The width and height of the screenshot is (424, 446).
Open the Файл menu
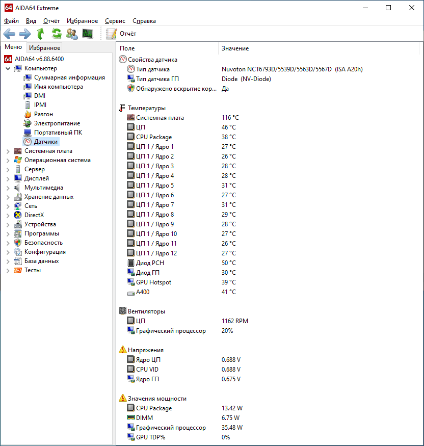[x=11, y=21]
